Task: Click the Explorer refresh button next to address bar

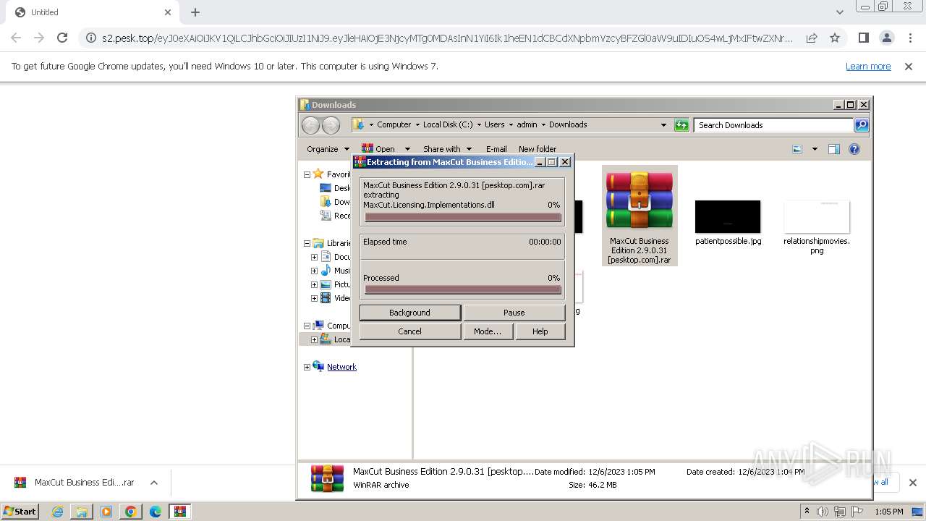Action: click(x=681, y=125)
